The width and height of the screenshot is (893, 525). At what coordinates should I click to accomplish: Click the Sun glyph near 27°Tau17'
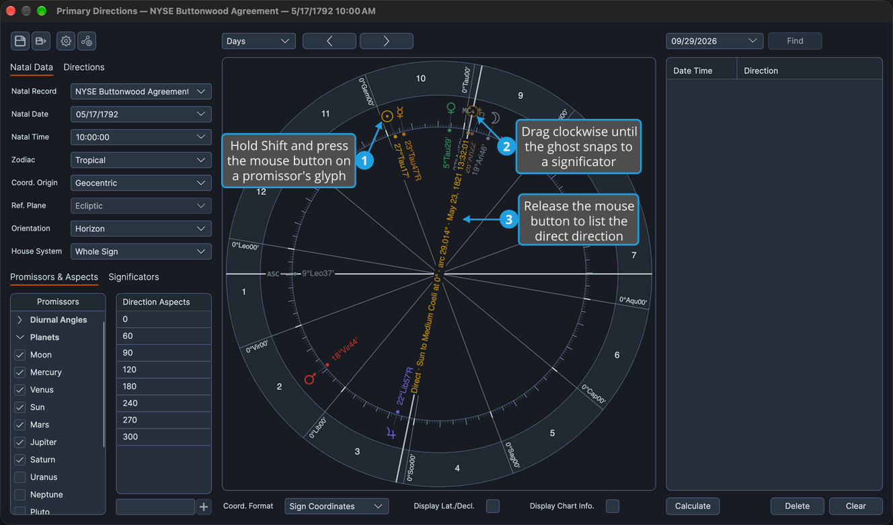[387, 116]
